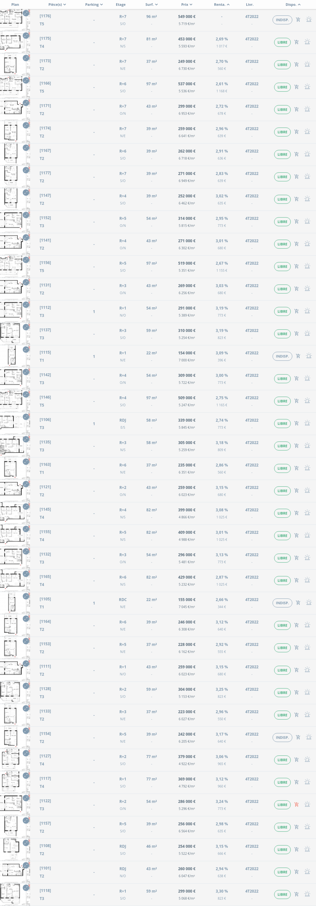Click the alert bell icon for lot 1115

309,356
